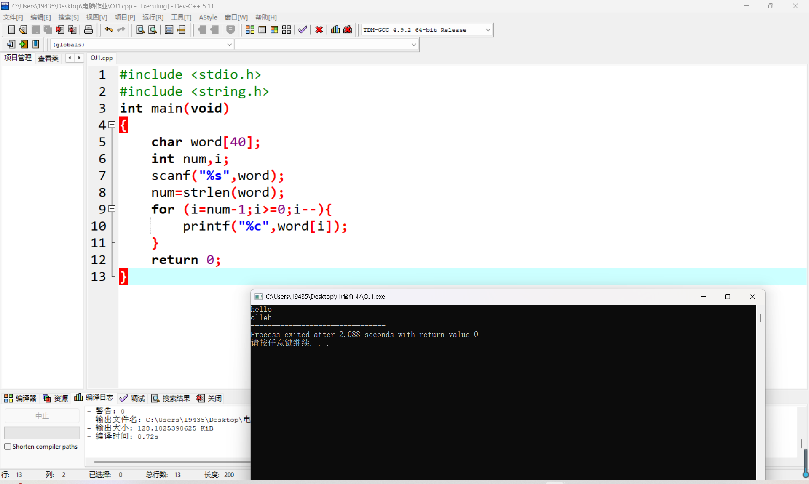
Task: Open the (globals) scope dropdown
Action: tap(229, 45)
